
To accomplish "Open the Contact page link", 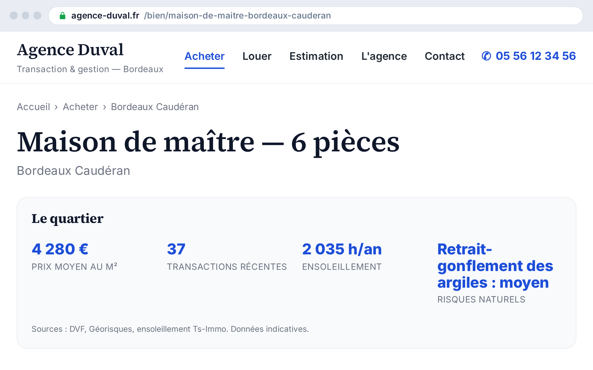I will (x=444, y=56).
